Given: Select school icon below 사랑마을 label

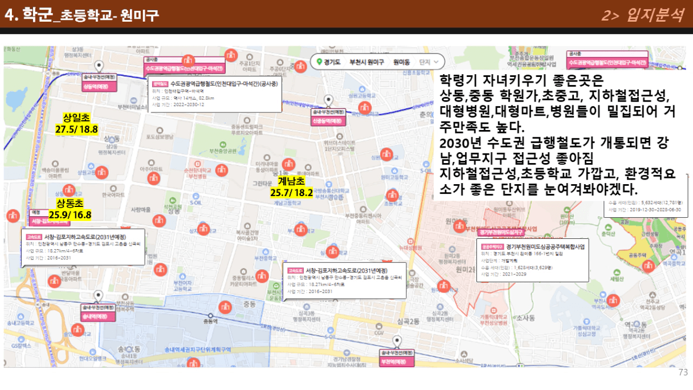Looking at the screenshot, I should tap(160, 220).
